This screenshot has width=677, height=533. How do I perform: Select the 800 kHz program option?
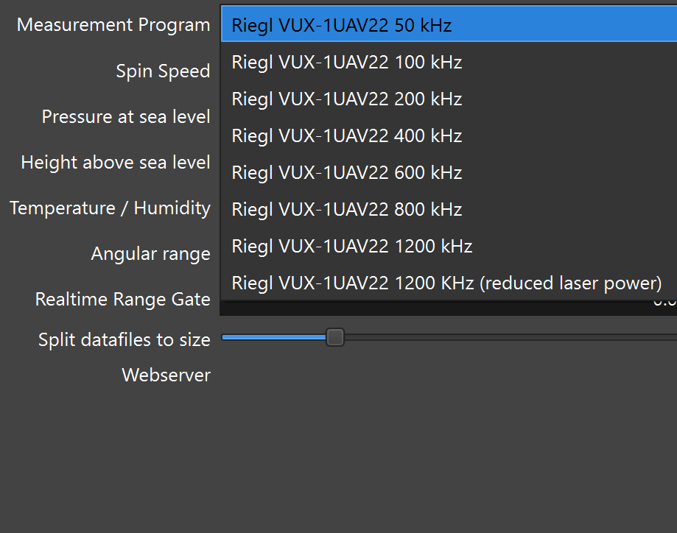click(346, 209)
